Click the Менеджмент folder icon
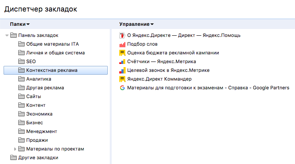The image size is (295, 164). [x=21, y=131]
